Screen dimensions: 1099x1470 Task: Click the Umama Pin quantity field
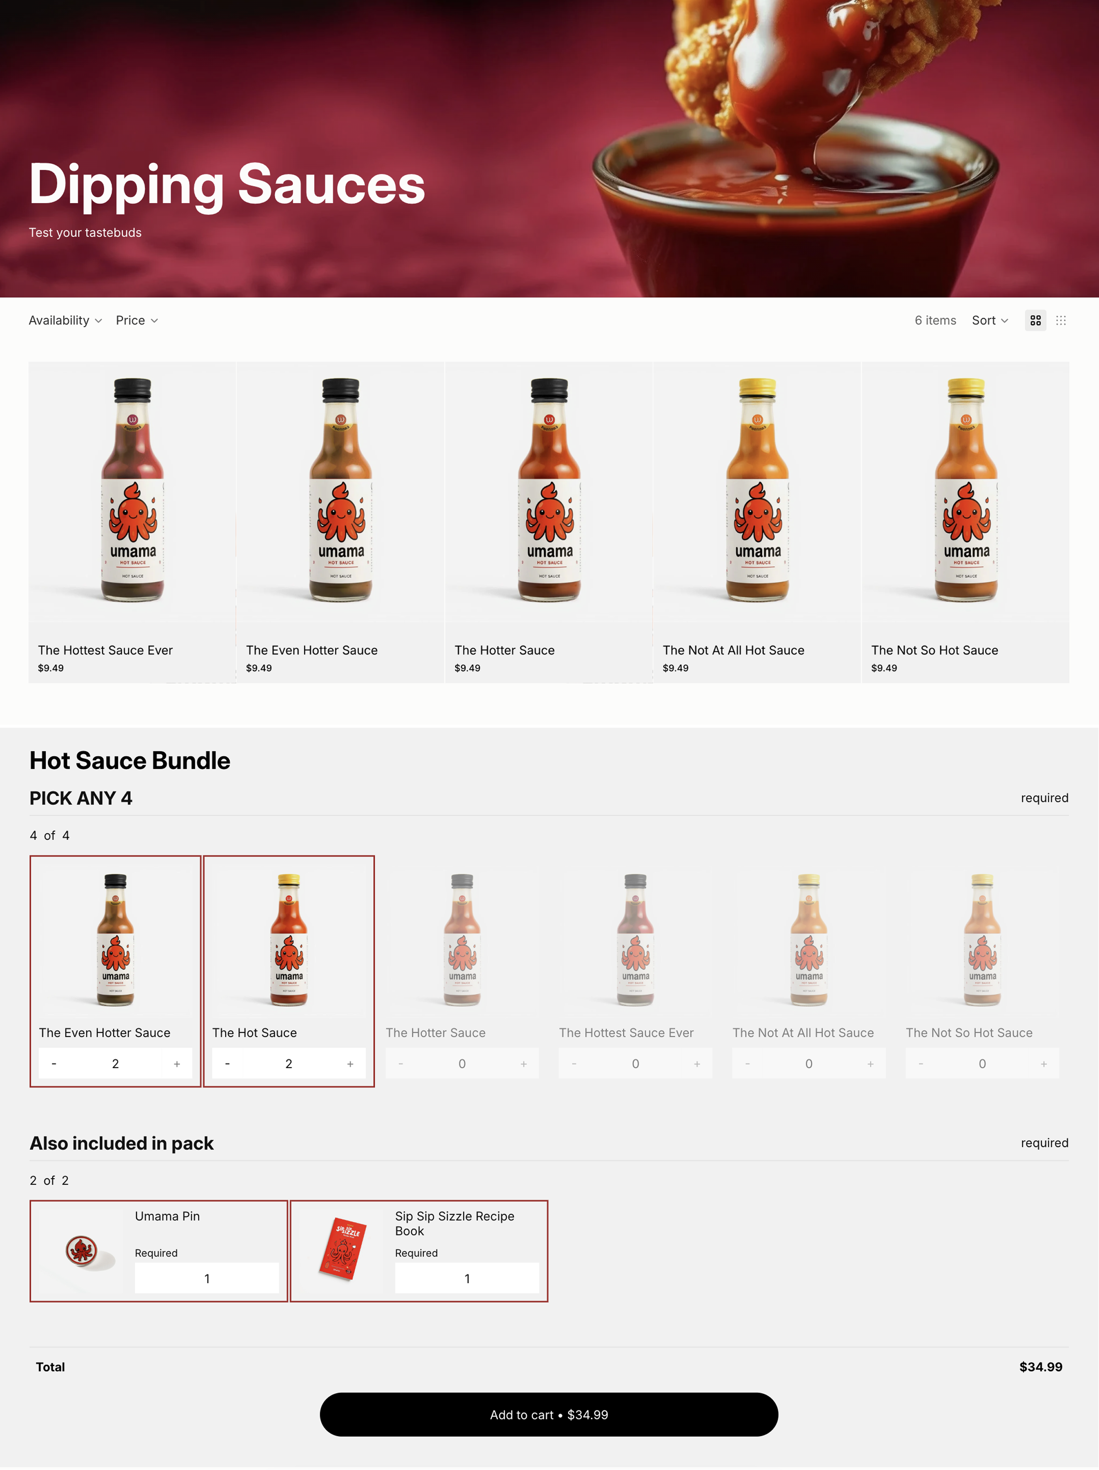point(207,1279)
